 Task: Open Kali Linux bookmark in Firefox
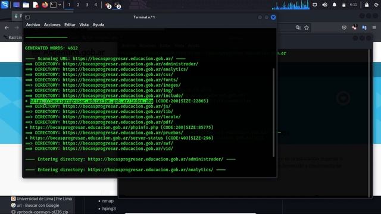point(13,37)
